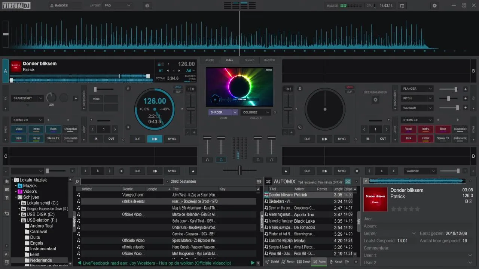Click the micro button on deck A

[x=96, y=99]
